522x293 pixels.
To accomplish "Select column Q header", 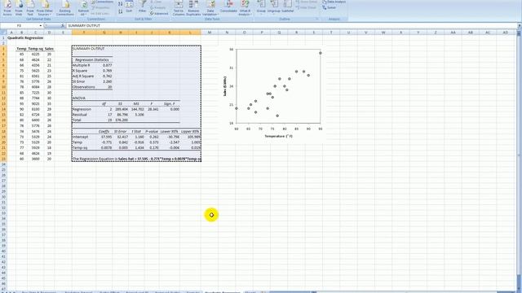I will tap(279, 33).
